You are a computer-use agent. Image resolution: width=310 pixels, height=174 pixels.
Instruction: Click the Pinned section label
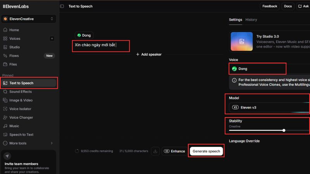coord(8,75)
